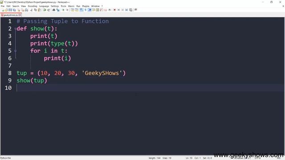Image resolution: width=285 pixels, height=160 pixels.
Task: Toggle synchronized horizontal scrolling icon
Action: 76,10
